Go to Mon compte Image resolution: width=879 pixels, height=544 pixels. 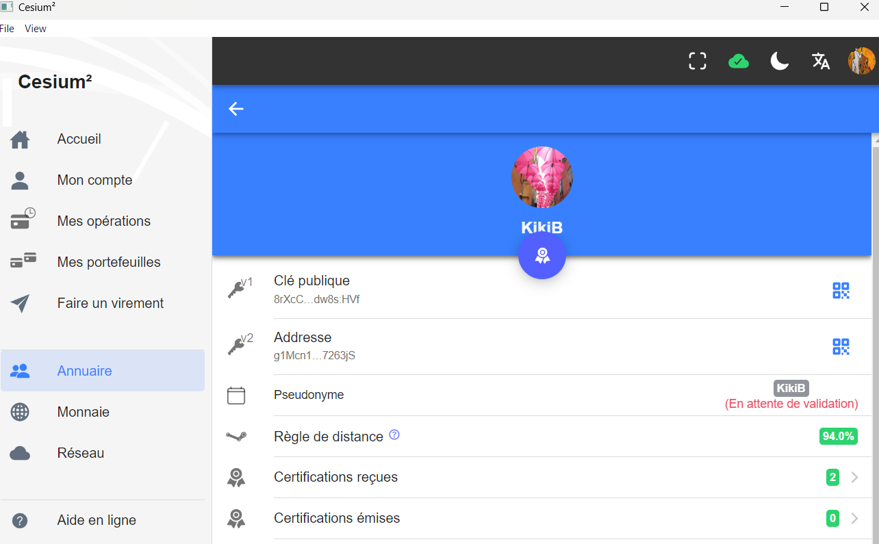(x=94, y=180)
